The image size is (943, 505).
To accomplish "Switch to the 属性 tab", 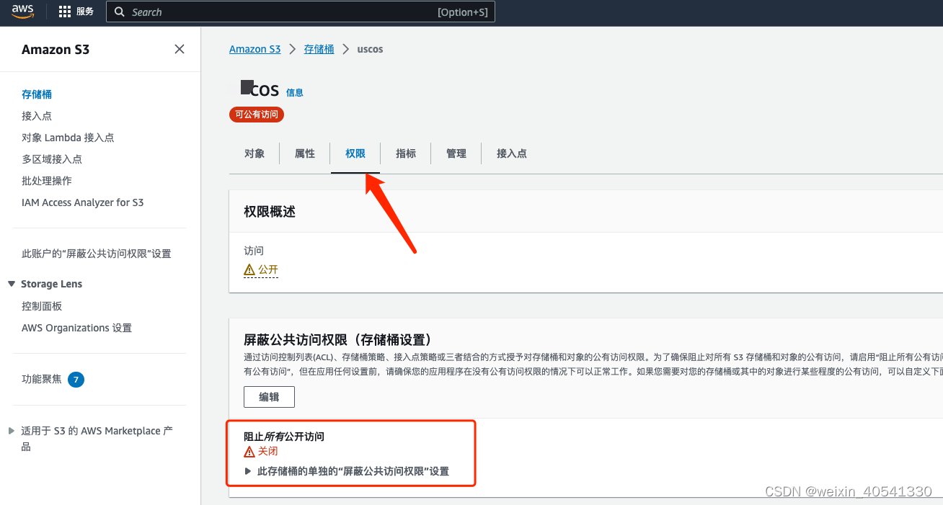I will coord(305,153).
